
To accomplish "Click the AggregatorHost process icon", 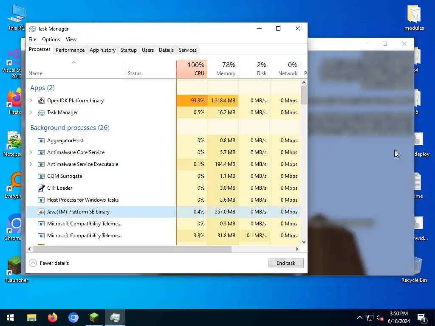I will click(41, 141).
